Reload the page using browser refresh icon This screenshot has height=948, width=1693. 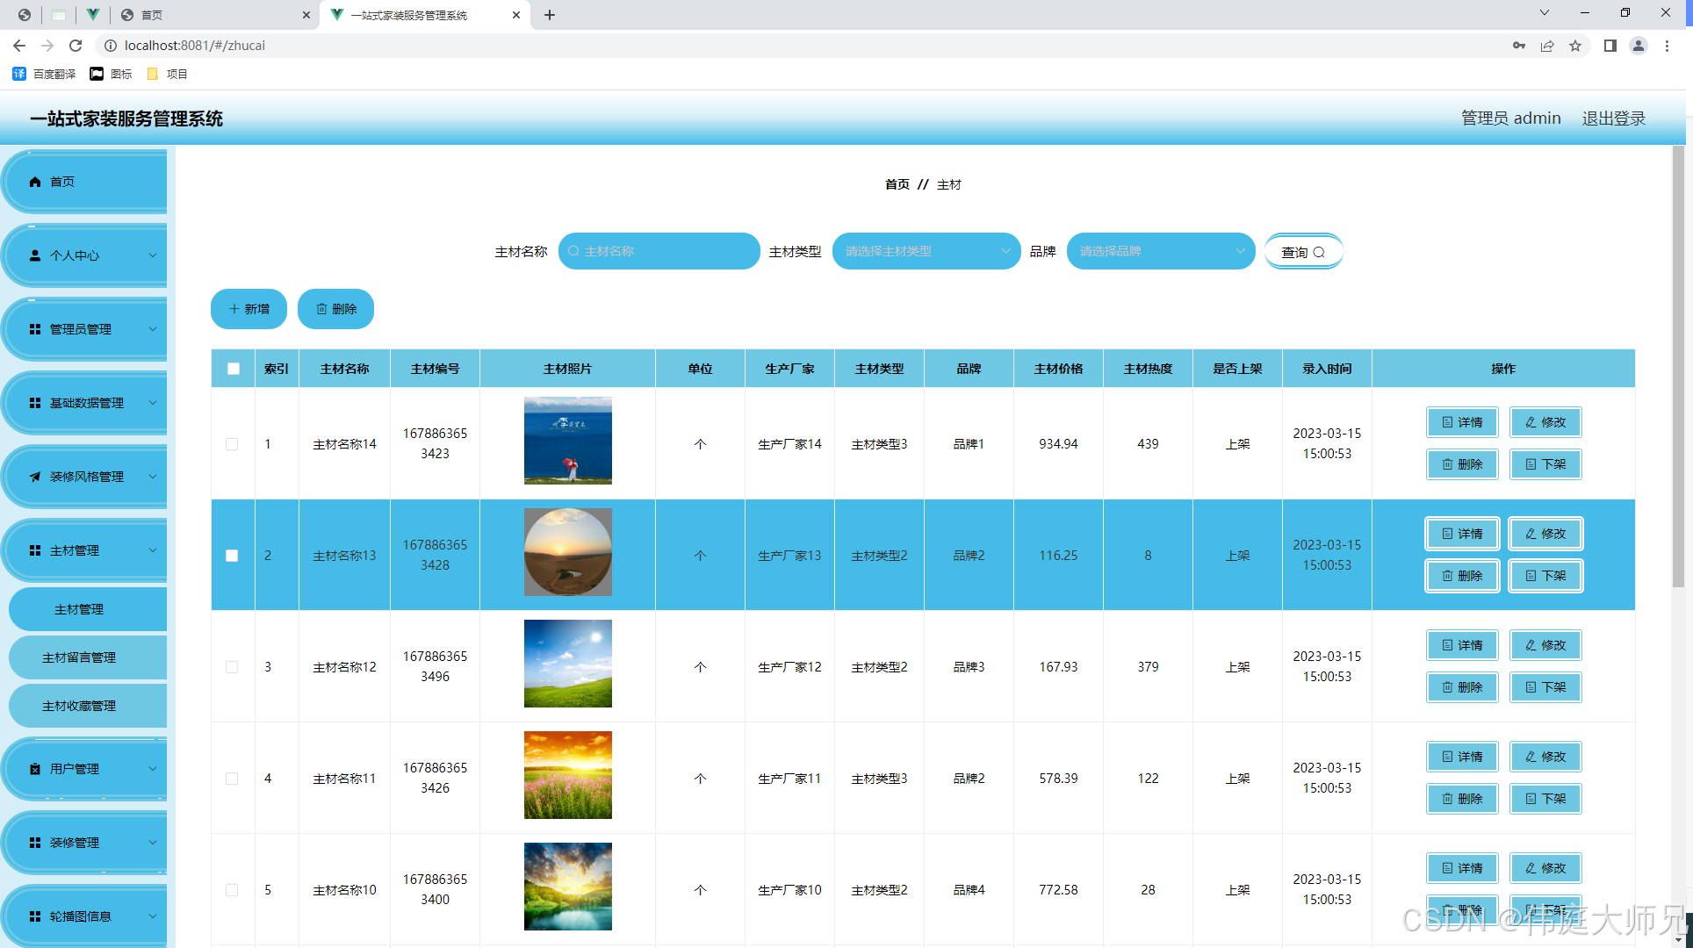click(x=76, y=46)
